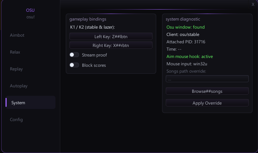Focus the Songs path override field
The height and width of the screenshot is (153, 258).
pyautogui.click(x=207, y=79)
